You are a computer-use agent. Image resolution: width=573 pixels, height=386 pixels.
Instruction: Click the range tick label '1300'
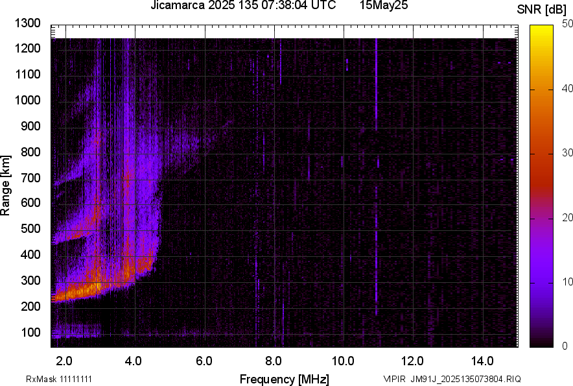[x=27, y=23]
